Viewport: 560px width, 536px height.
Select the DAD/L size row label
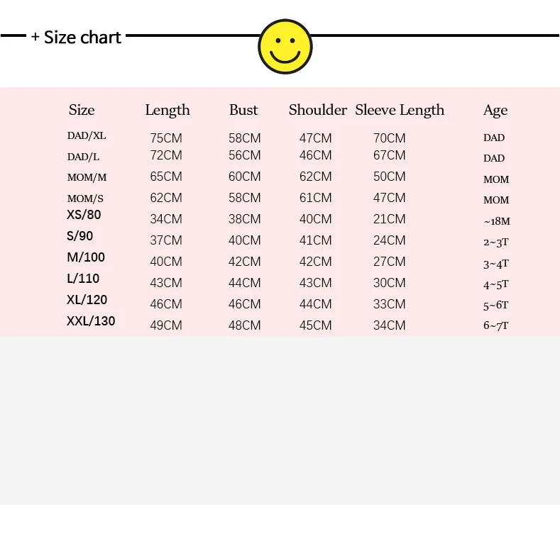pyautogui.click(x=83, y=157)
